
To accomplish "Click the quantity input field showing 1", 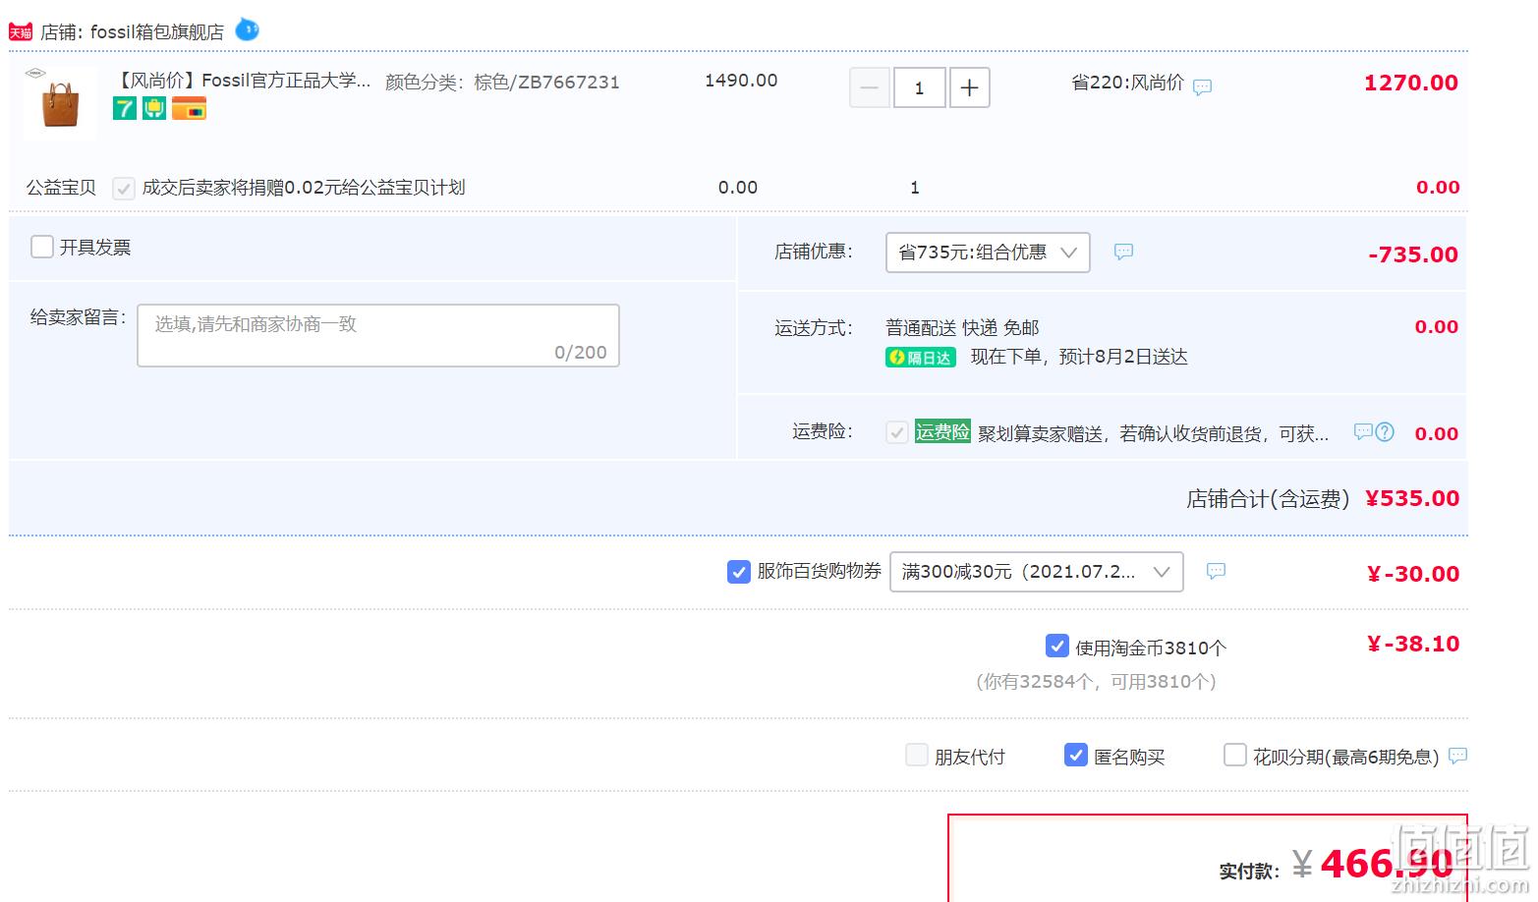I will 920,87.
